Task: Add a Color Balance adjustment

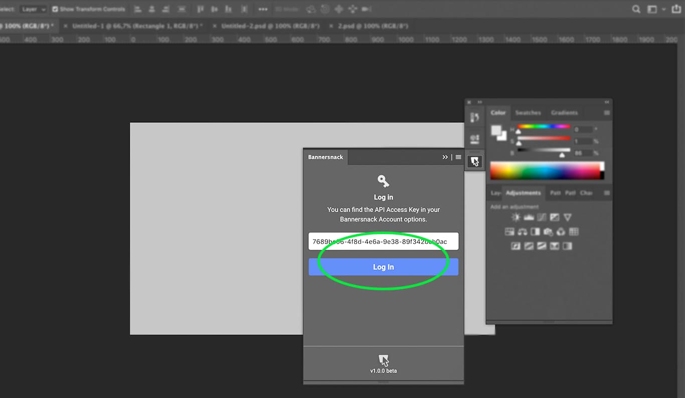Action: coord(523,232)
